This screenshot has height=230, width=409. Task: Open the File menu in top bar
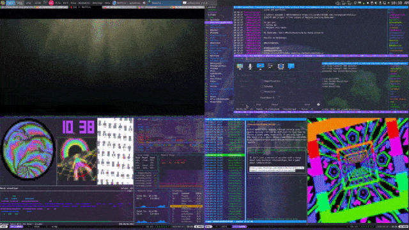click(x=58, y=3)
